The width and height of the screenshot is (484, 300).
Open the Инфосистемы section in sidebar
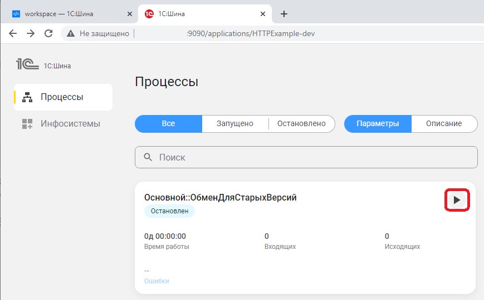tap(70, 123)
